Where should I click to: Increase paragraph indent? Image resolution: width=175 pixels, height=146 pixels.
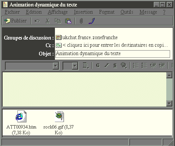(162, 65)
